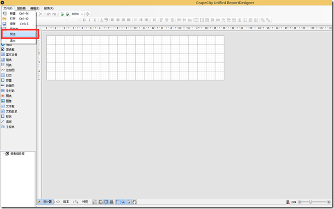The image size is (334, 209).
Task: Select the arrow pointer mode icon
Action: click(x=129, y=202)
